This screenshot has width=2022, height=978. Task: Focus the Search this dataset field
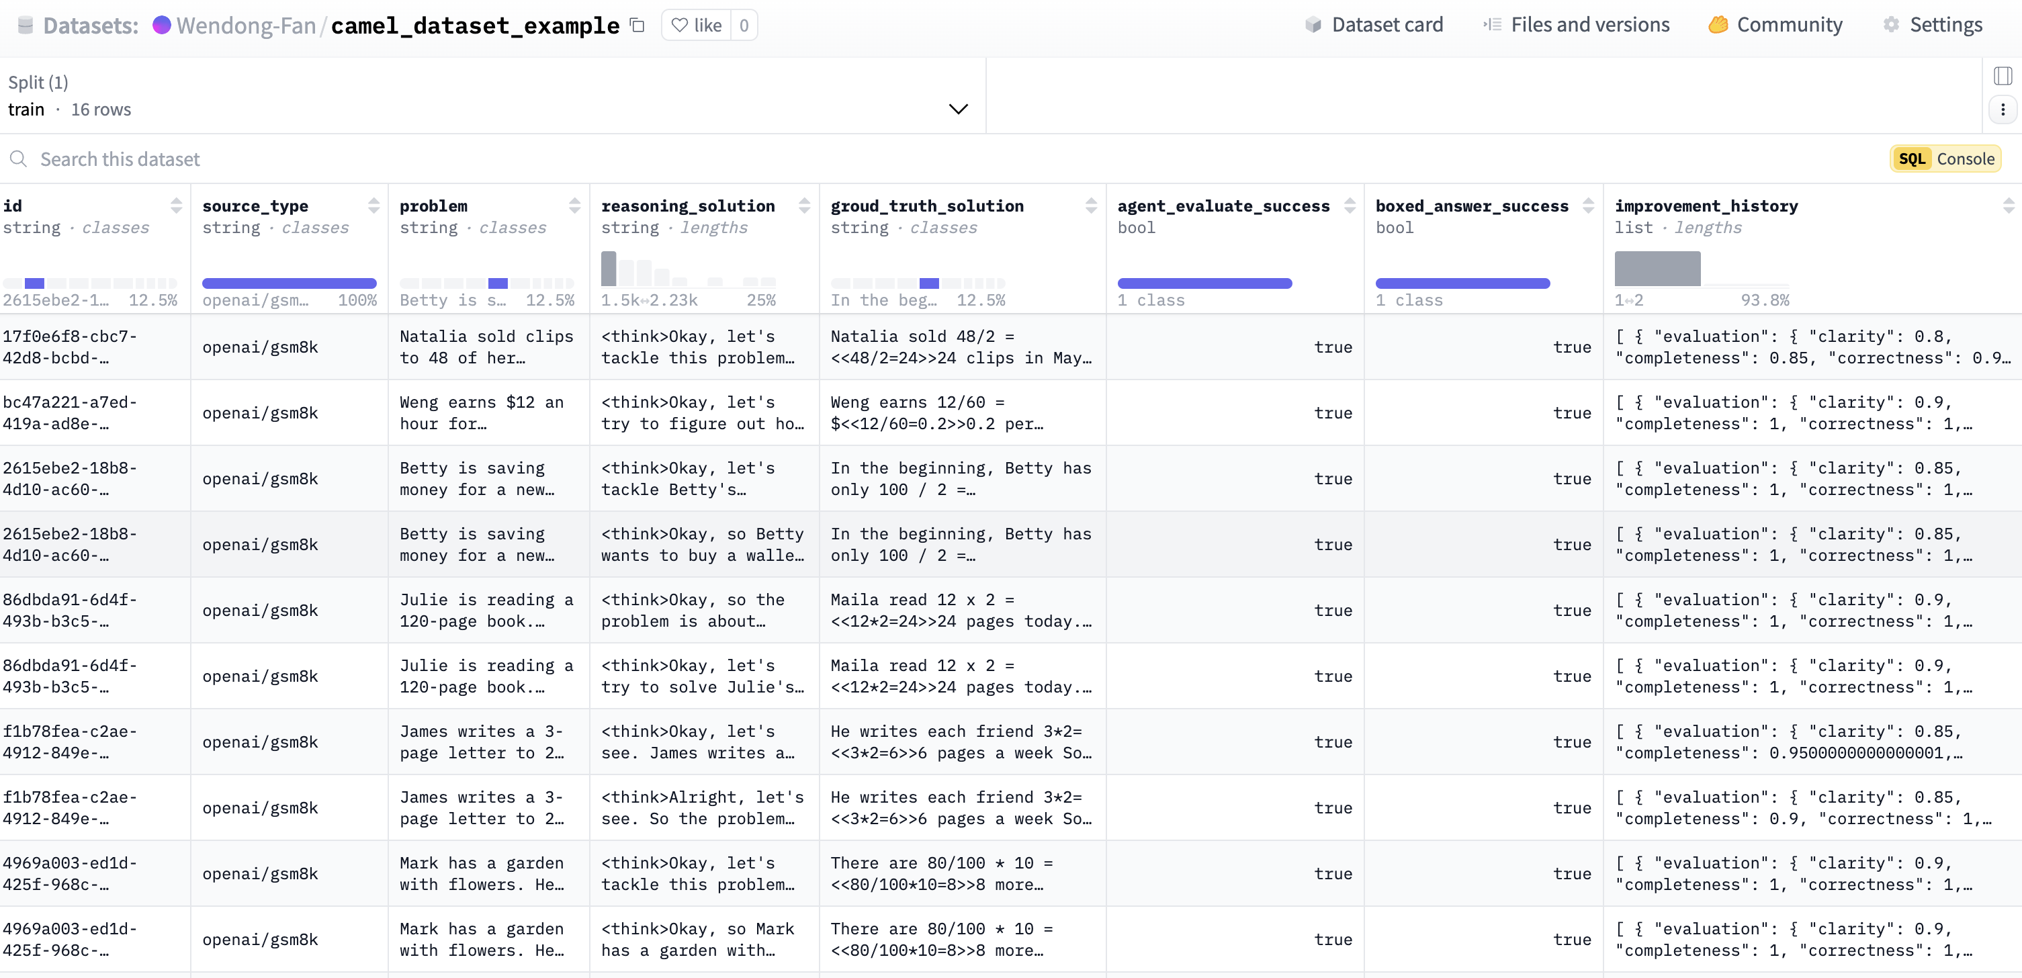coord(471,159)
